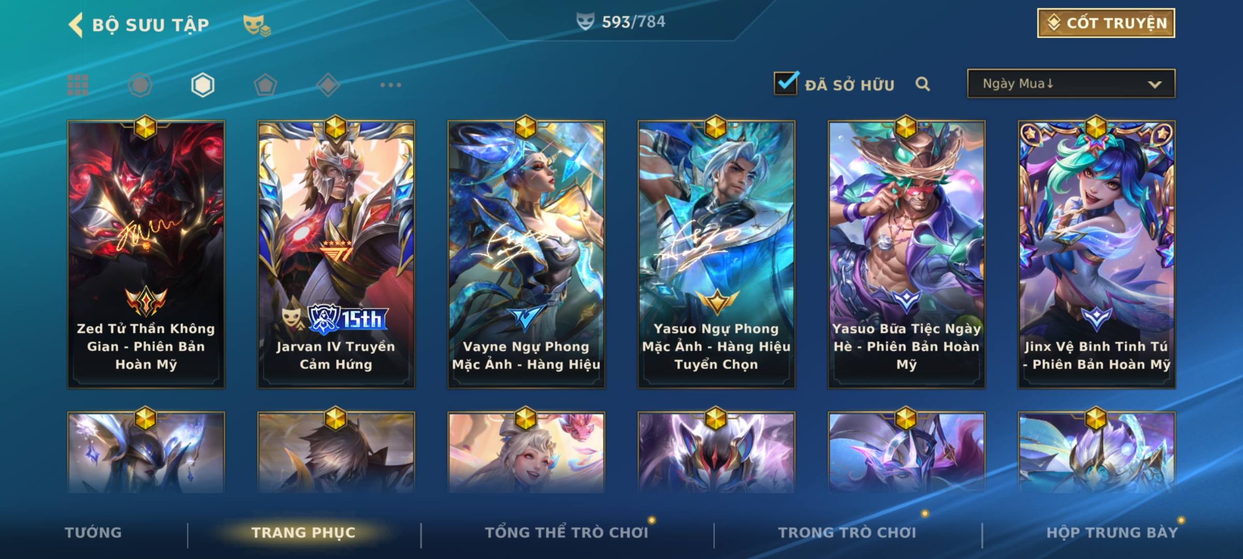
Task: Toggle the Đã Sở Hữu checkbox
Action: tap(786, 83)
